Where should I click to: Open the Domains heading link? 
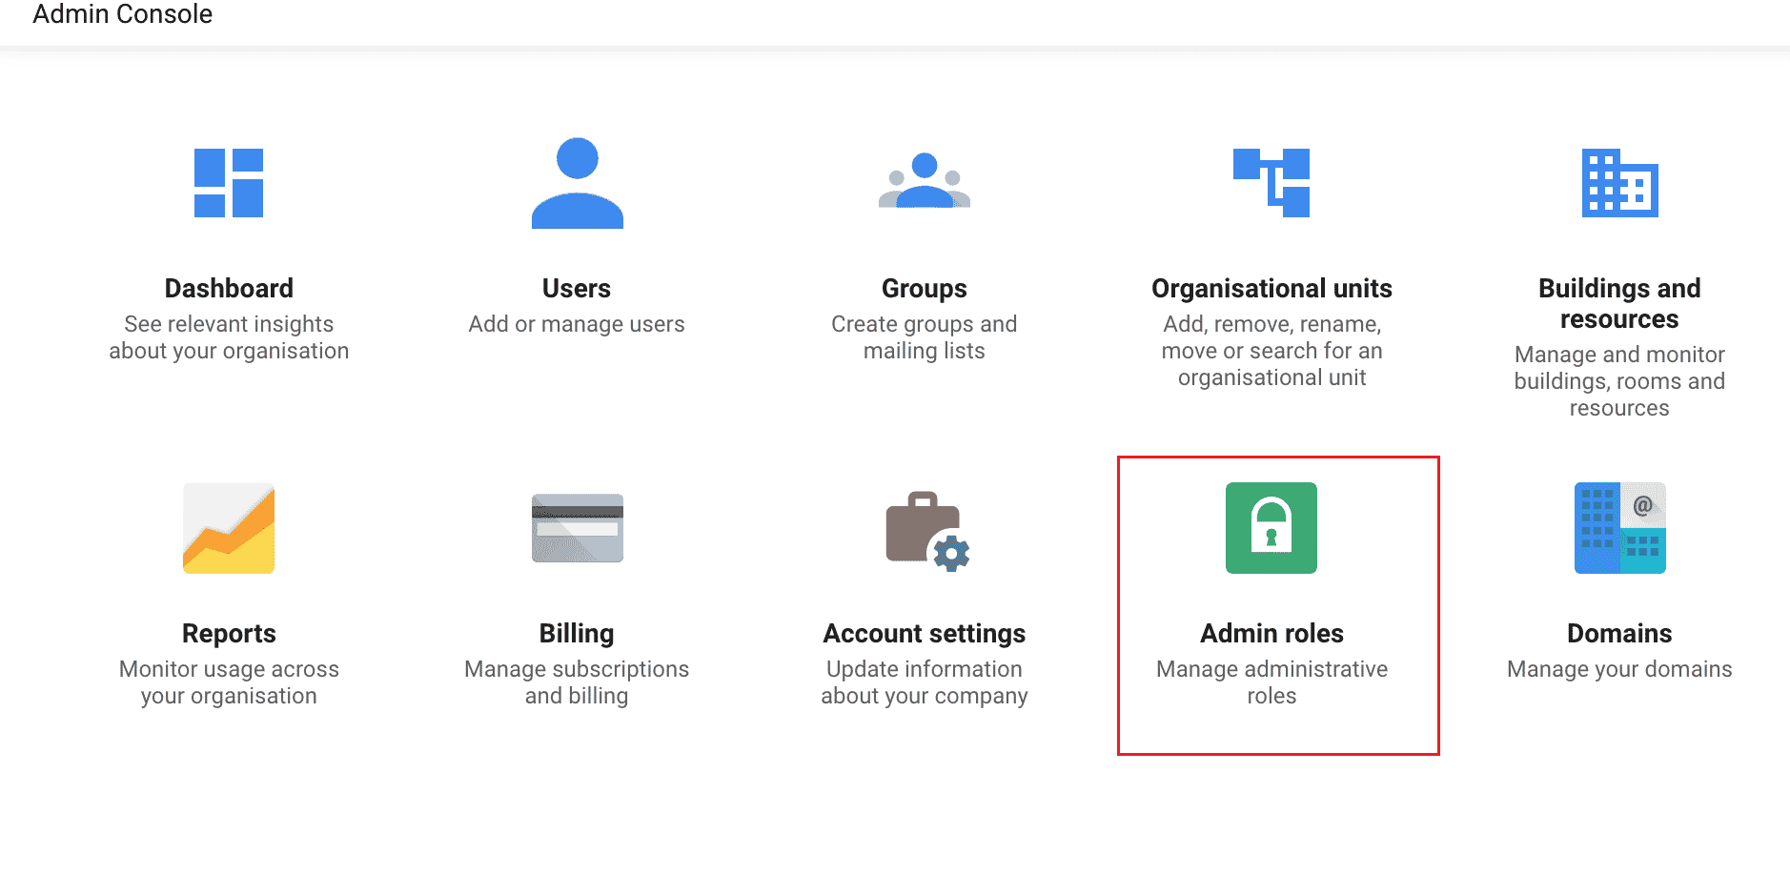click(x=1619, y=633)
